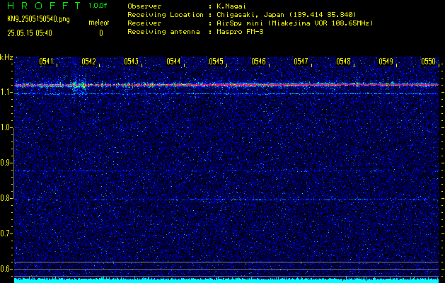
Task: Click the meteor count label
Action: 99,23
